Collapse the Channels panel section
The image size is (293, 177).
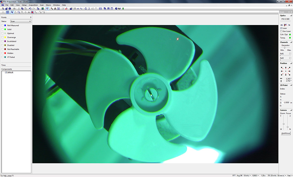click(x=291, y=42)
